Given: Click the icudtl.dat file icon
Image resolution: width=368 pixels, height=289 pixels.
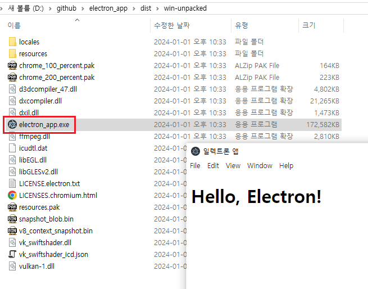Looking at the screenshot, I should [x=12, y=148].
